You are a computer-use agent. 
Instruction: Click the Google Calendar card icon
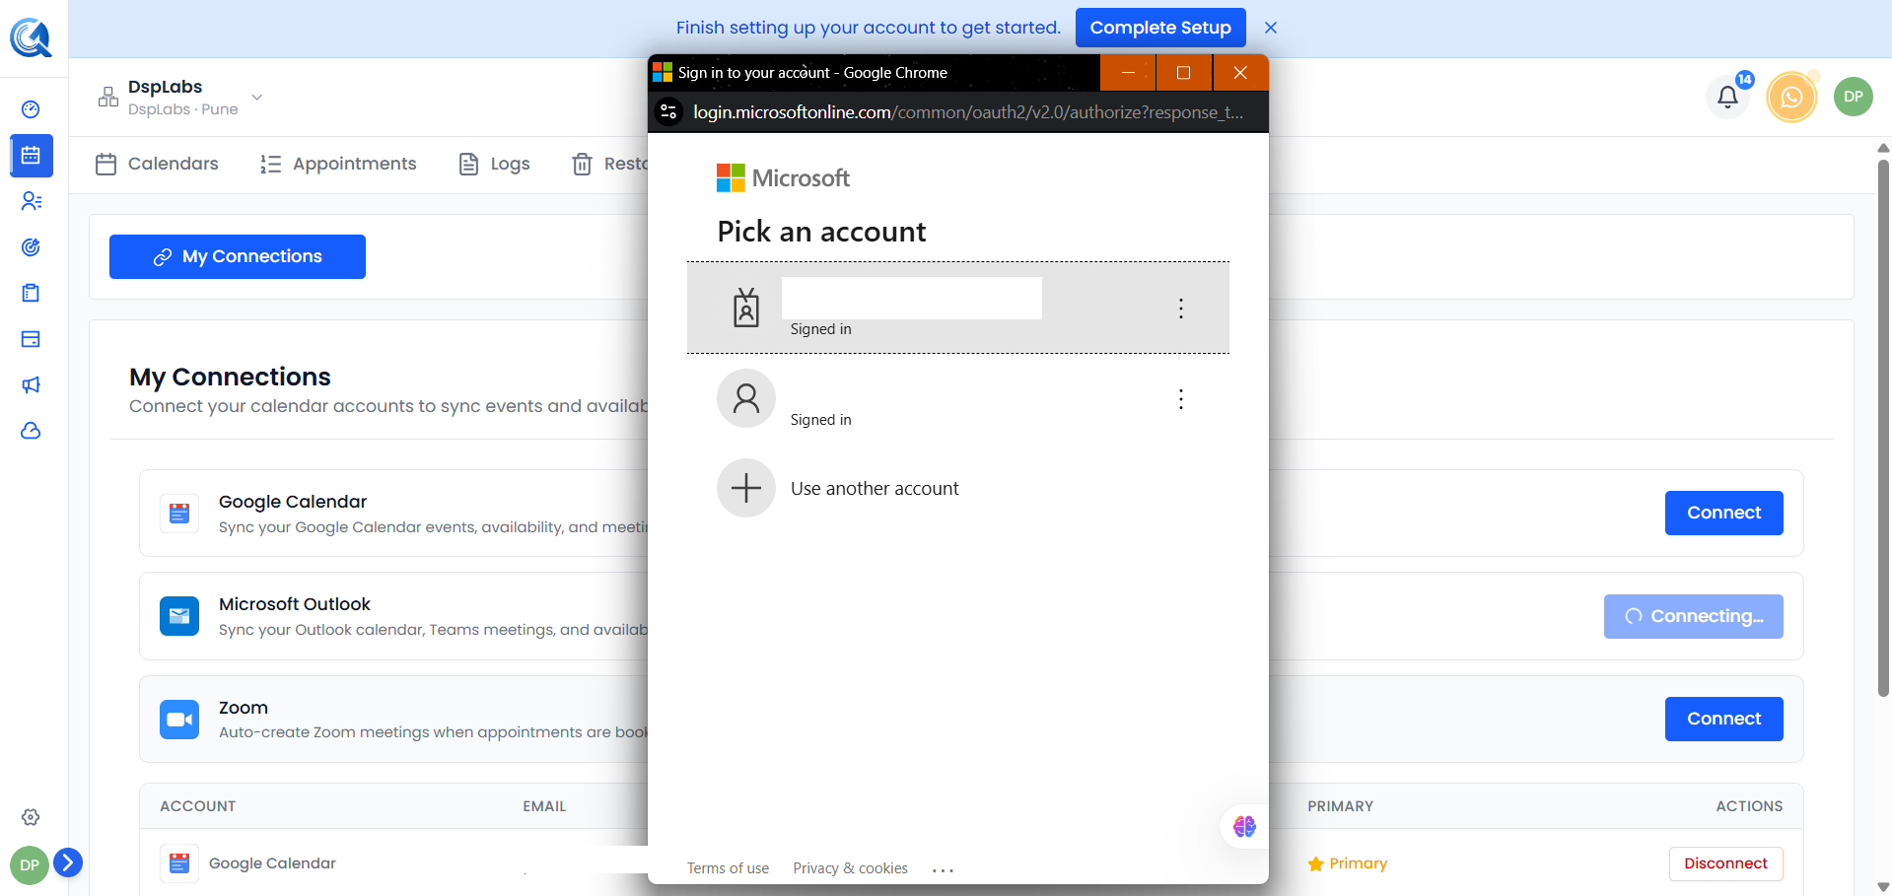coord(179,514)
